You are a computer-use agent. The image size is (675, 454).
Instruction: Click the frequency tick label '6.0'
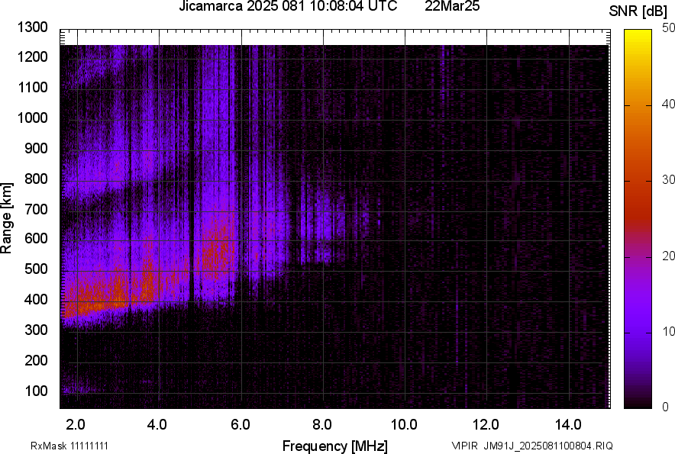pos(241,425)
